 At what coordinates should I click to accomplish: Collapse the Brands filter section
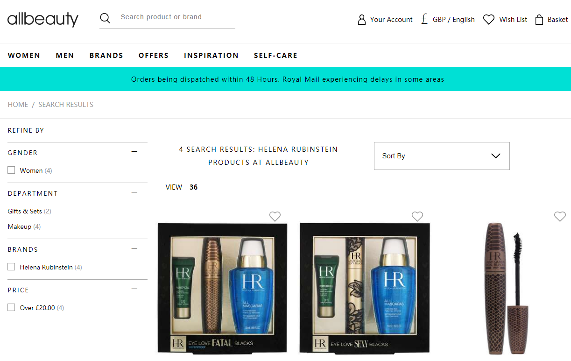pos(134,248)
